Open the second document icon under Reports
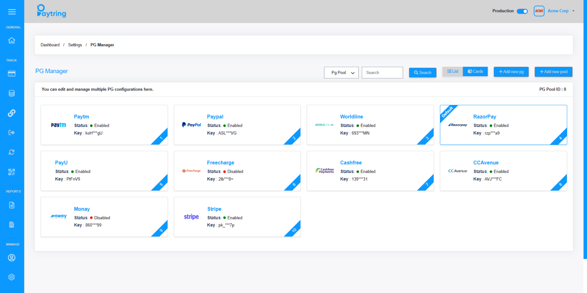Screen dimensions: 587x293 [12, 224]
